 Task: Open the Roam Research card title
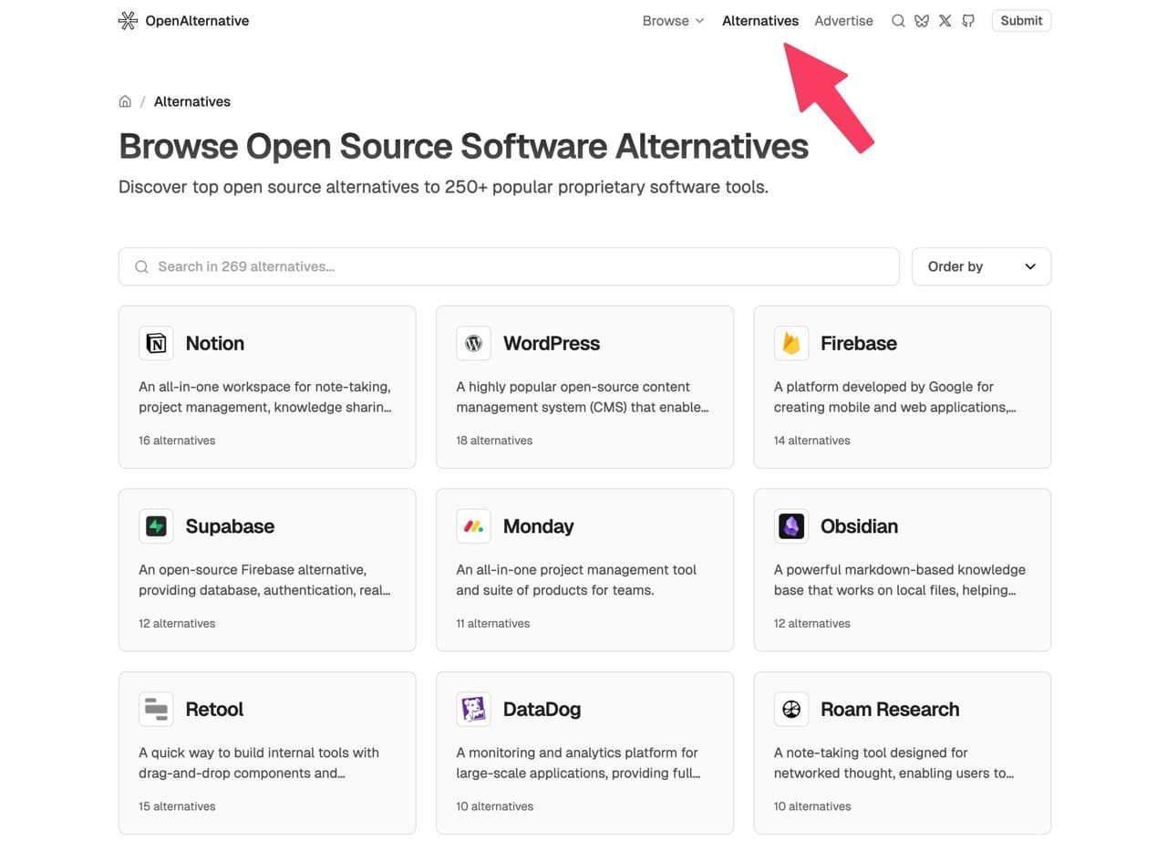890,709
